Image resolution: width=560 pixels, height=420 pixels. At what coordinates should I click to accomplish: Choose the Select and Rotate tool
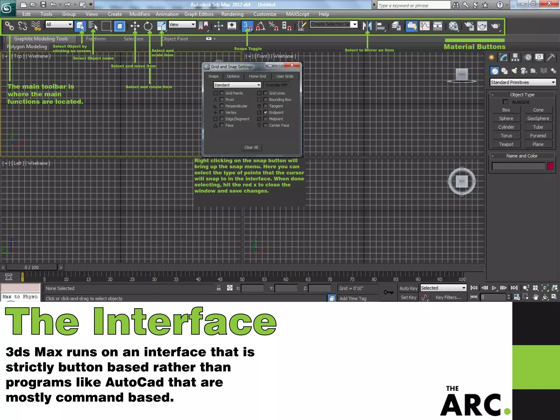pyautogui.click(x=148, y=26)
